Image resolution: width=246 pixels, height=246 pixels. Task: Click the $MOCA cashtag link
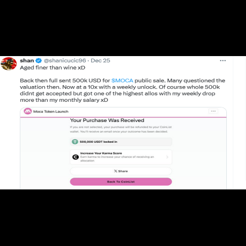point(122,81)
